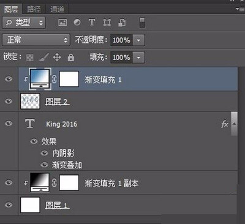Select layer mask of 渐变填充 1 副本
Screen dimensions: 245x224
[69, 183]
